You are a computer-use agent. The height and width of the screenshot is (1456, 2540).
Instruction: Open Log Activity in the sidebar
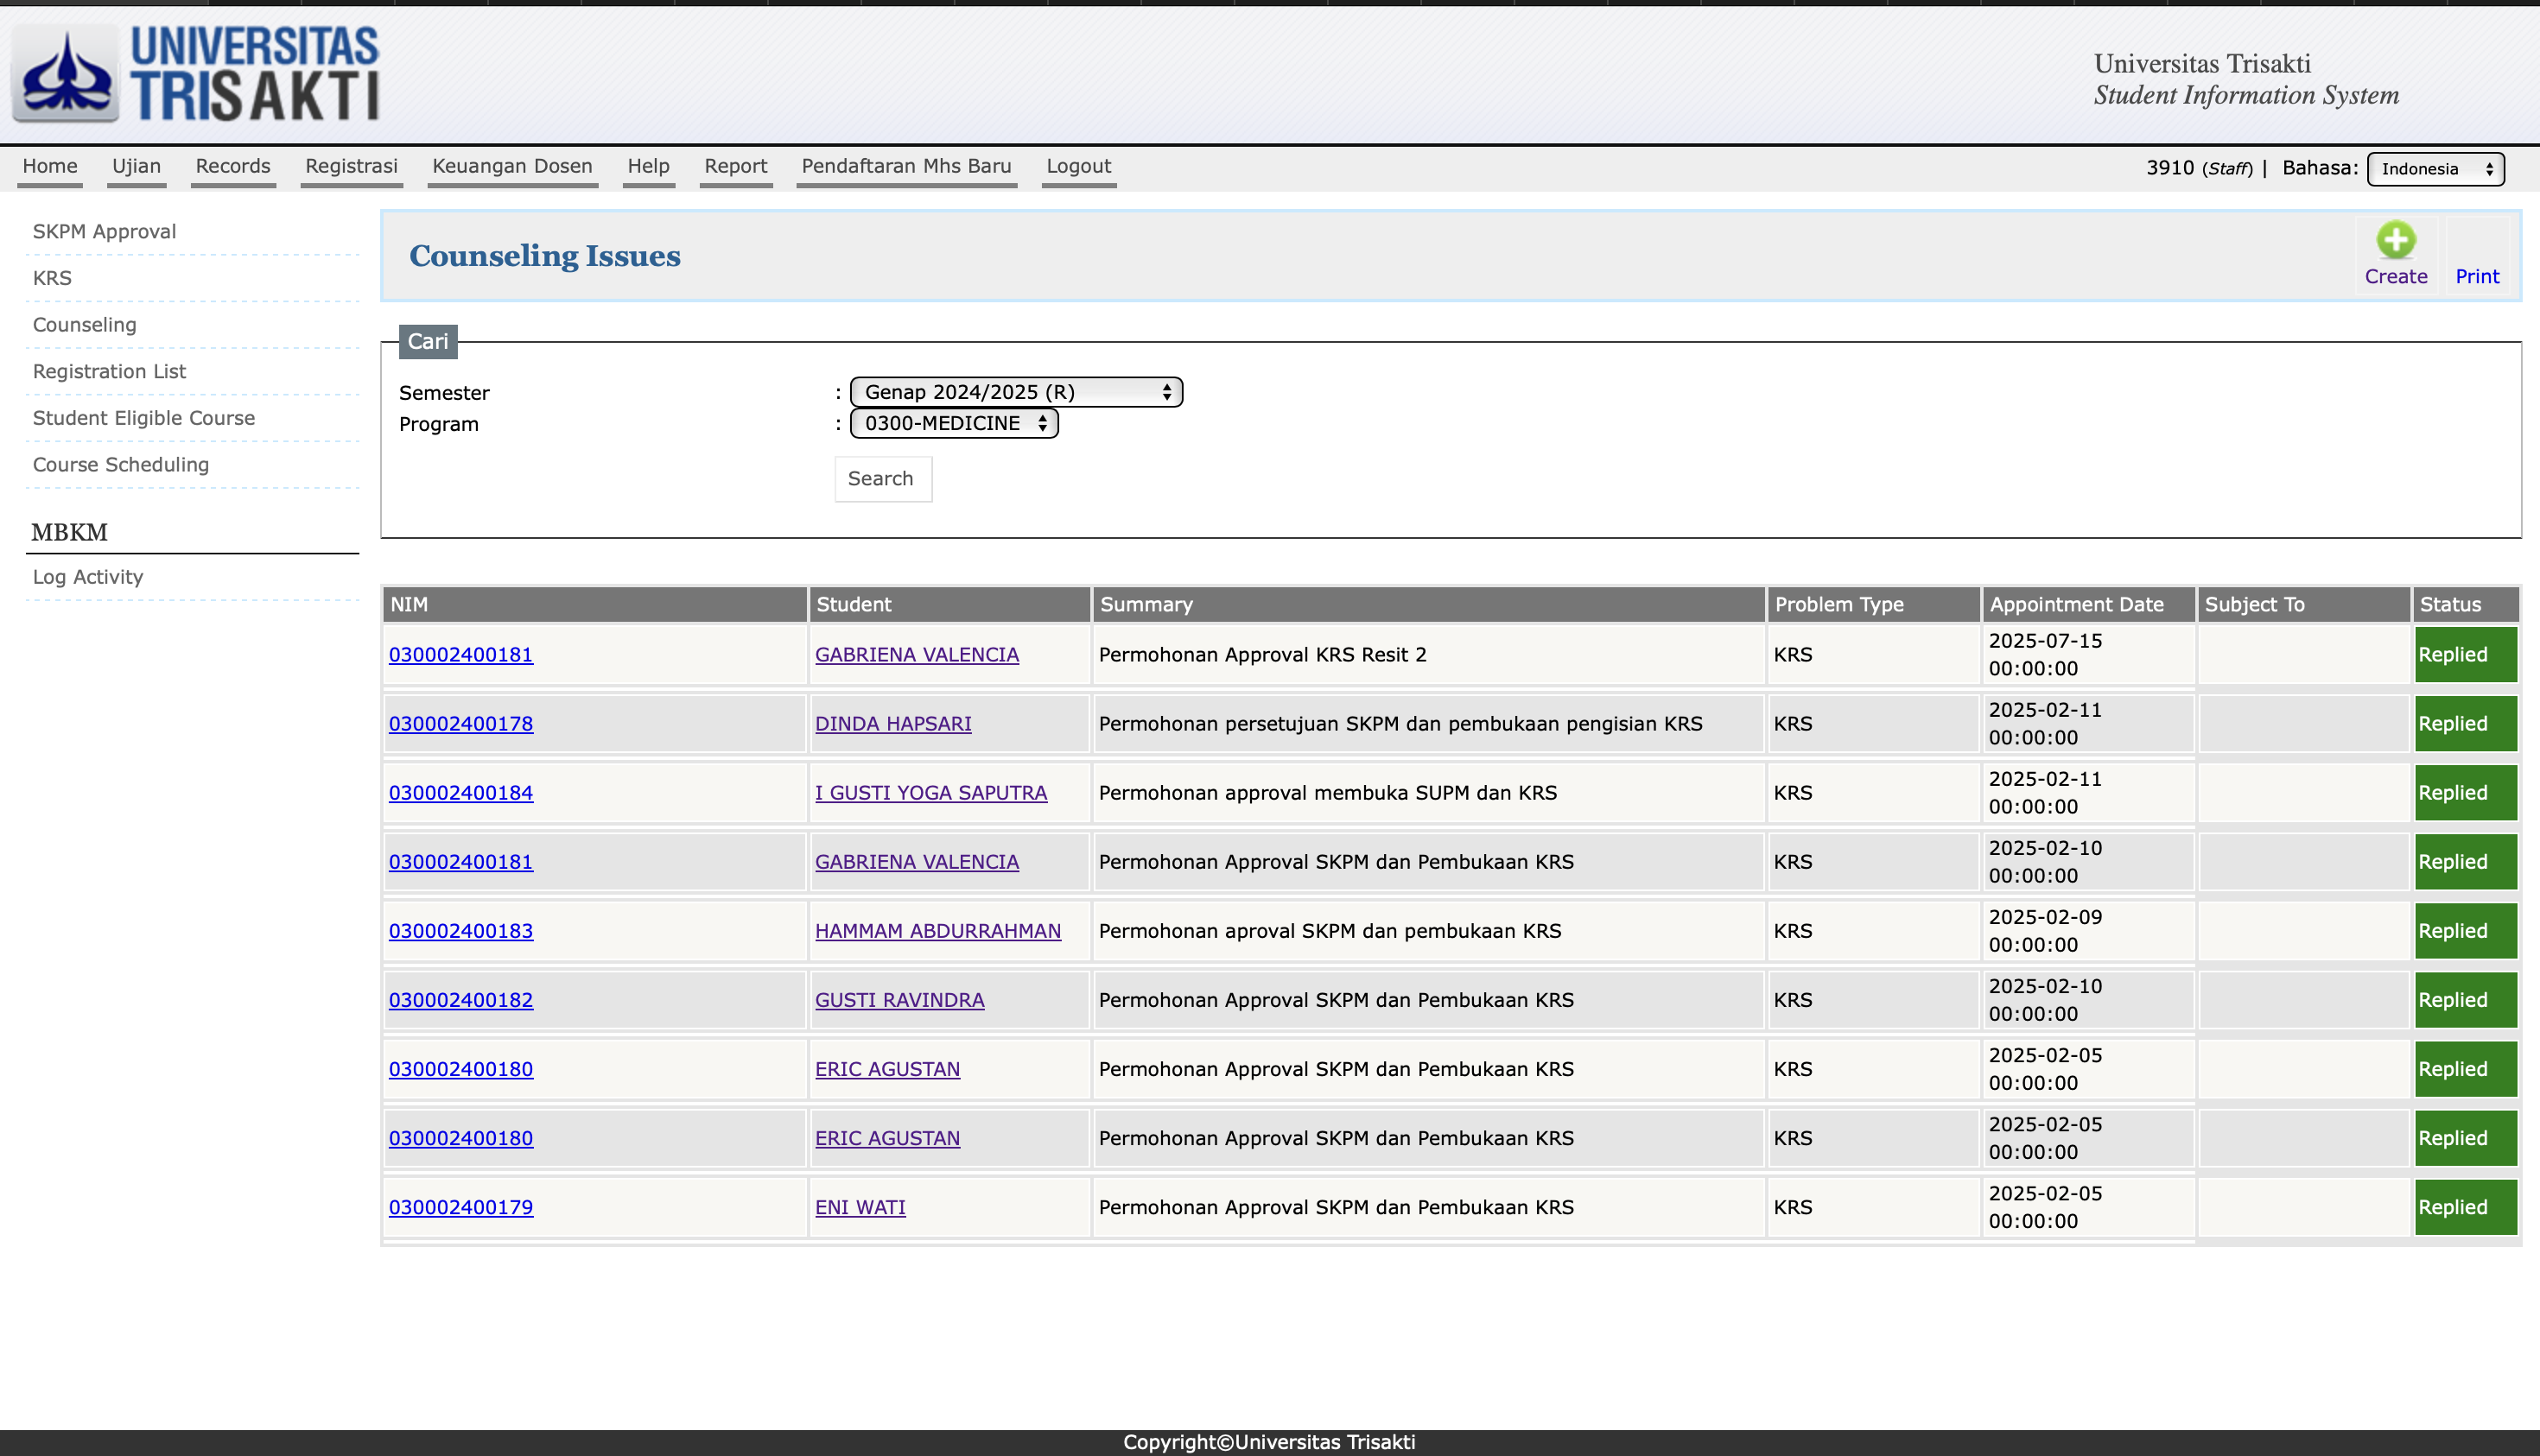coord(88,577)
